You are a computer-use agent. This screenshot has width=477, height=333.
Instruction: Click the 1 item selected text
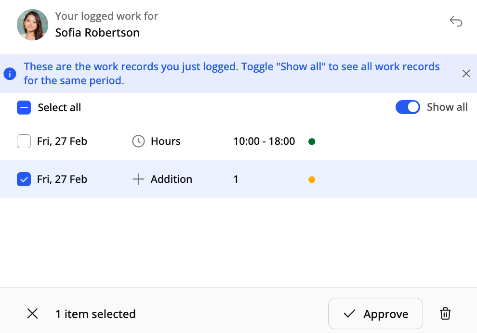tap(95, 314)
